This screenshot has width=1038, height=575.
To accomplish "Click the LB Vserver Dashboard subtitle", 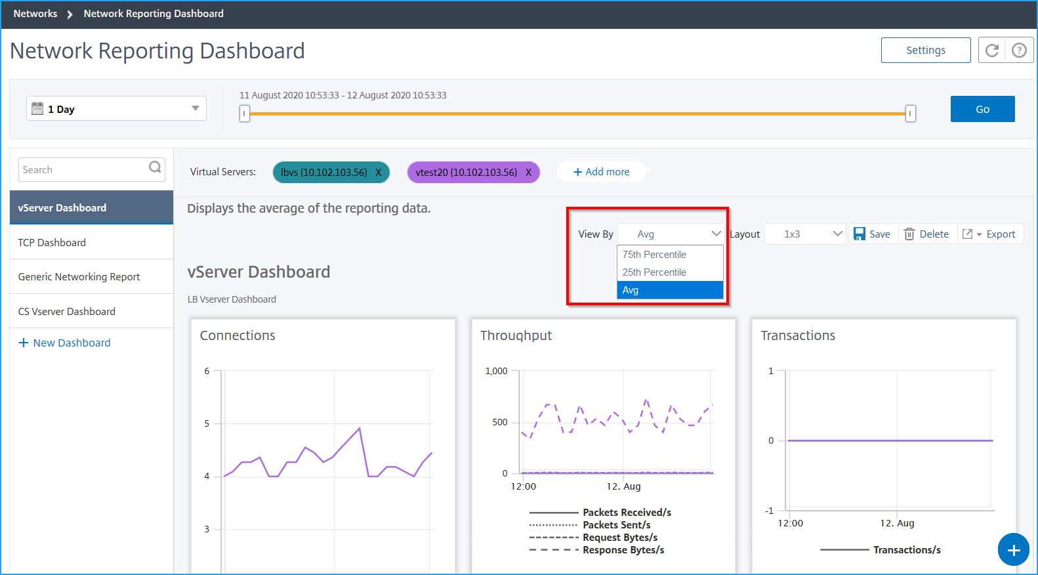I will pos(232,299).
